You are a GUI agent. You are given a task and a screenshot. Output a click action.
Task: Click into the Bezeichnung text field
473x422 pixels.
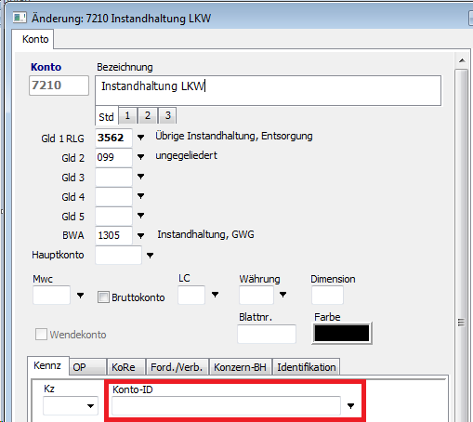(268, 90)
